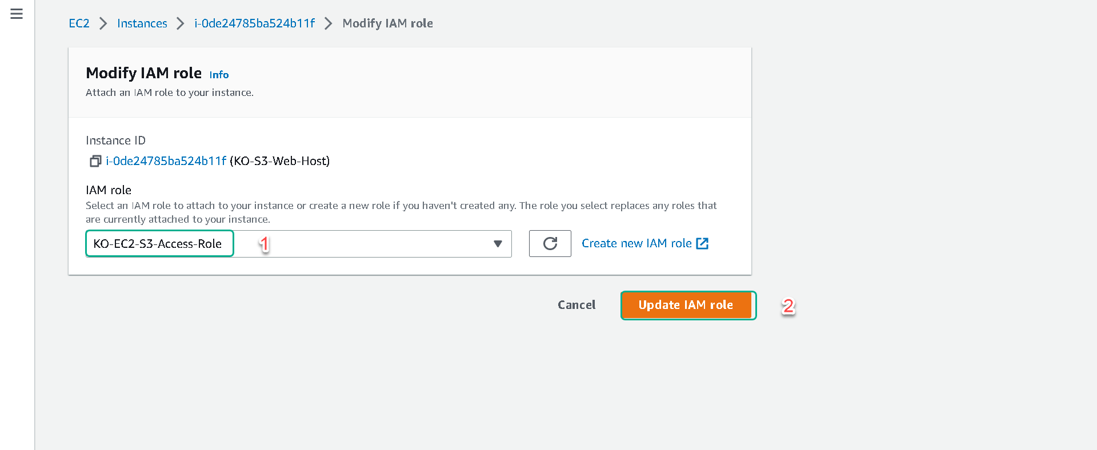The width and height of the screenshot is (1097, 450).
Task: Click Create new IAM role link
Action: [x=636, y=243]
